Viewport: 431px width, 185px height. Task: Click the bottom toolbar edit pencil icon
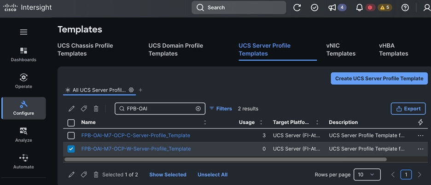[71, 174]
